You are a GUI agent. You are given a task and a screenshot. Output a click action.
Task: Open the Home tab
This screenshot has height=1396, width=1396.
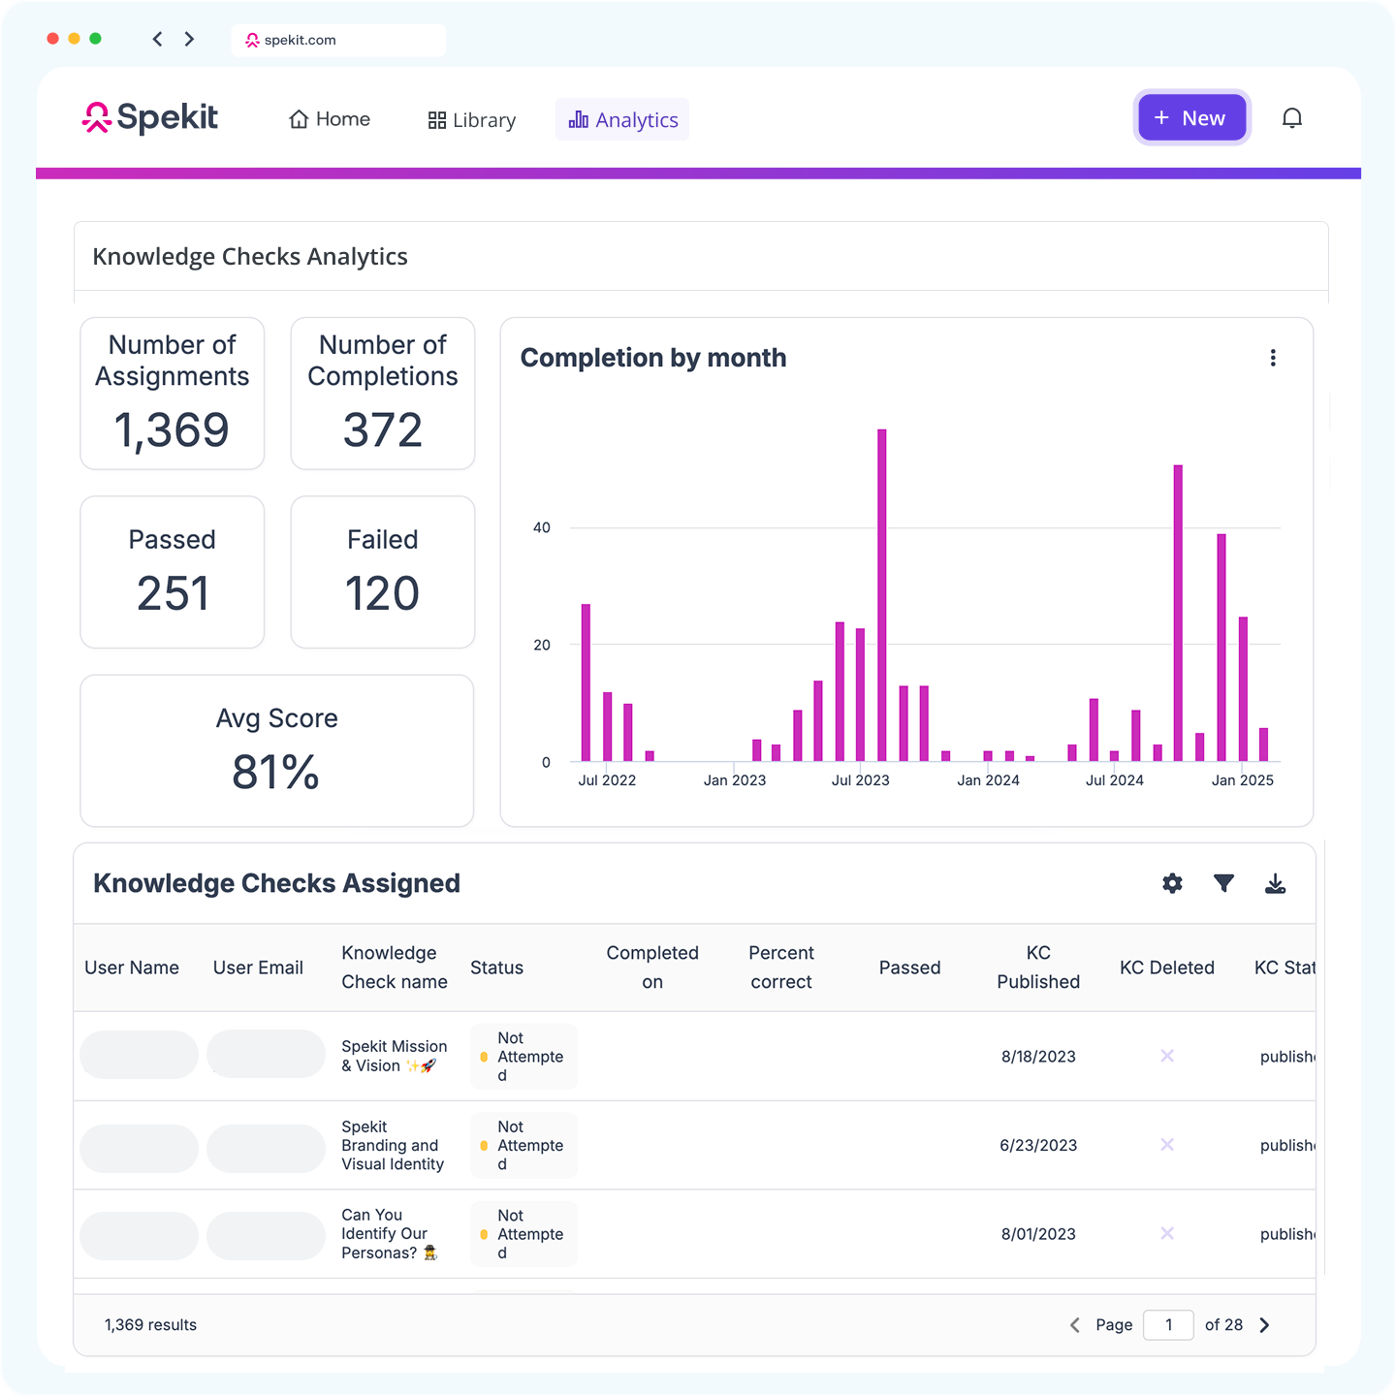coord(330,119)
